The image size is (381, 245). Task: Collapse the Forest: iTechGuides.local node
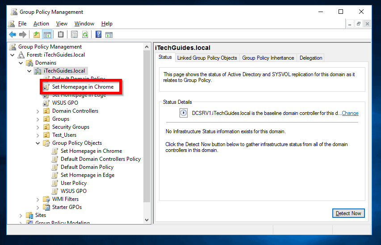[x=13, y=55]
